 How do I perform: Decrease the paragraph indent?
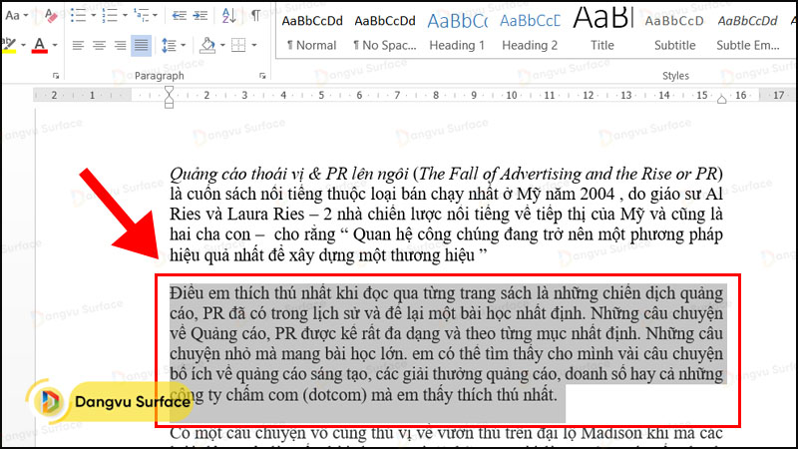[x=179, y=15]
